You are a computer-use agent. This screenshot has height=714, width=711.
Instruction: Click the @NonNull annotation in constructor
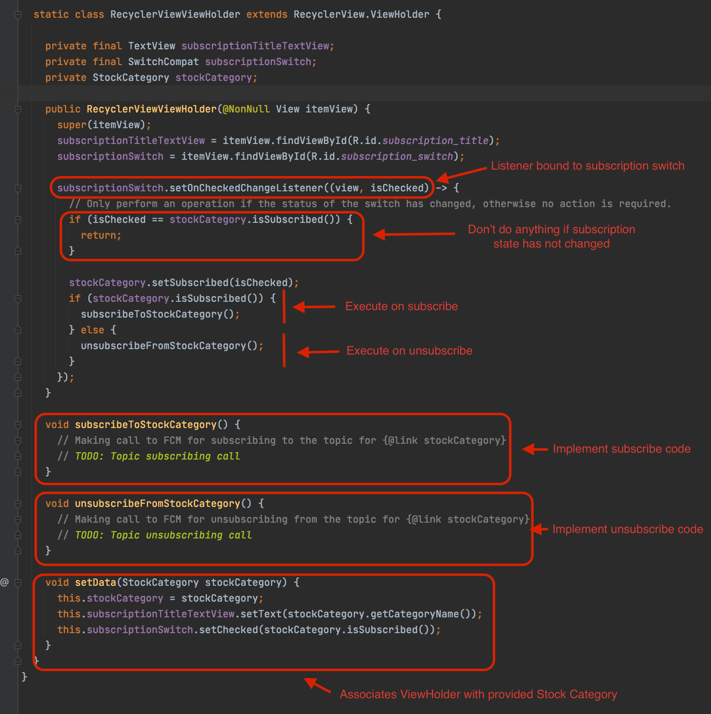pos(246,109)
